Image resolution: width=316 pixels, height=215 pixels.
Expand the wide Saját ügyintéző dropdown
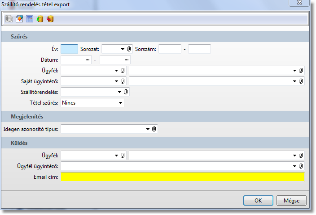(294, 81)
